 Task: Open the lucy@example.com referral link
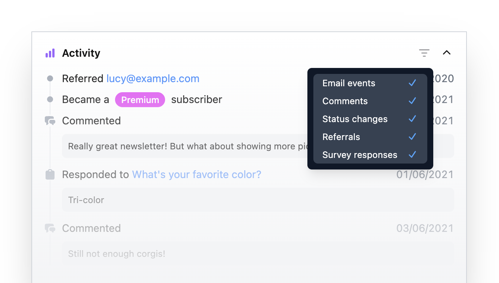click(153, 79)
